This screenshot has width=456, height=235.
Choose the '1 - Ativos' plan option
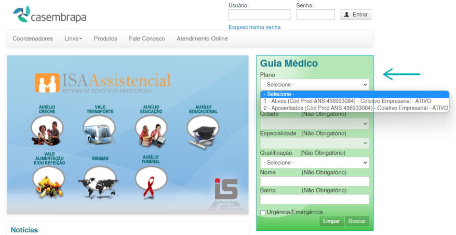(x=355, y=101)
